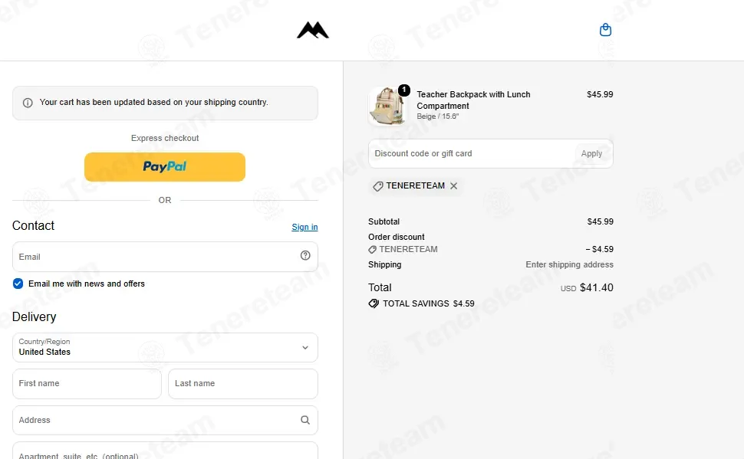Image resolution: width=744 pixels, height=459 pixels.
Task: Click the total savings tag icon
Action: coord(374,303)
